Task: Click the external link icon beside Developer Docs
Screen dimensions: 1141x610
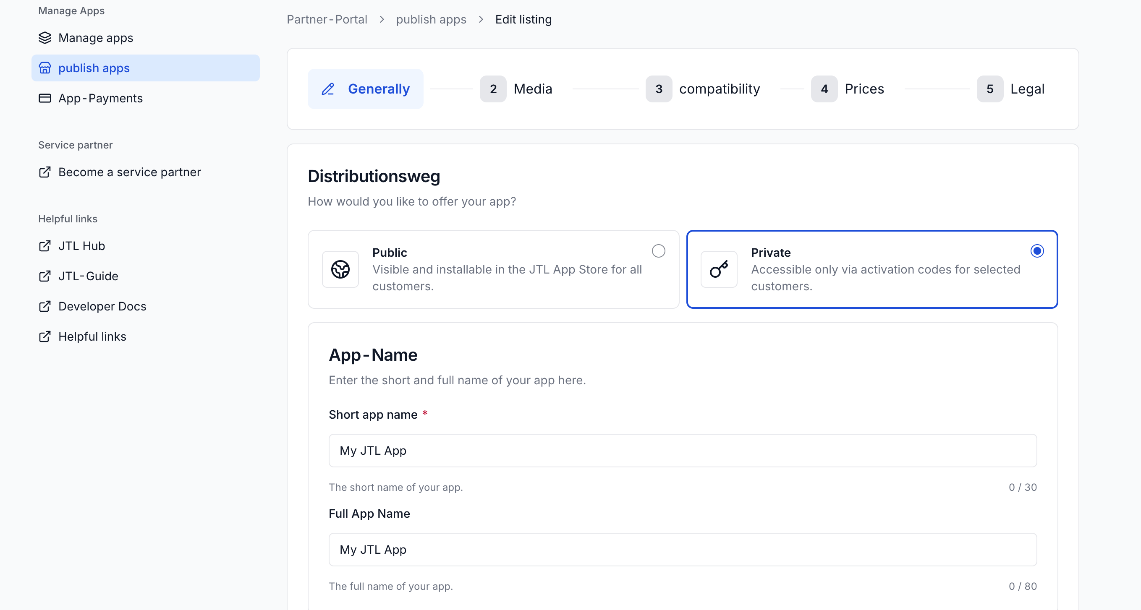Action: 45,306
